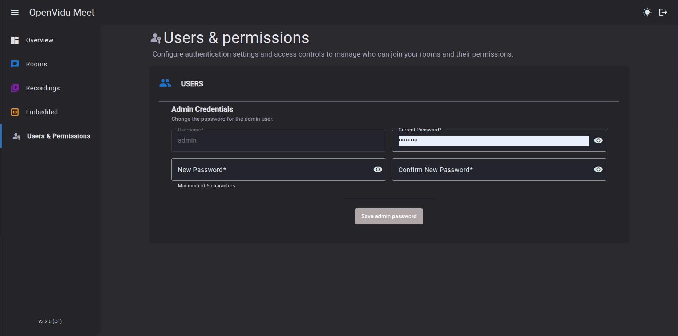Reveal the New Password field contents
Image resolution: width=678 pixels, height=336 pixels.
[378, 169]
